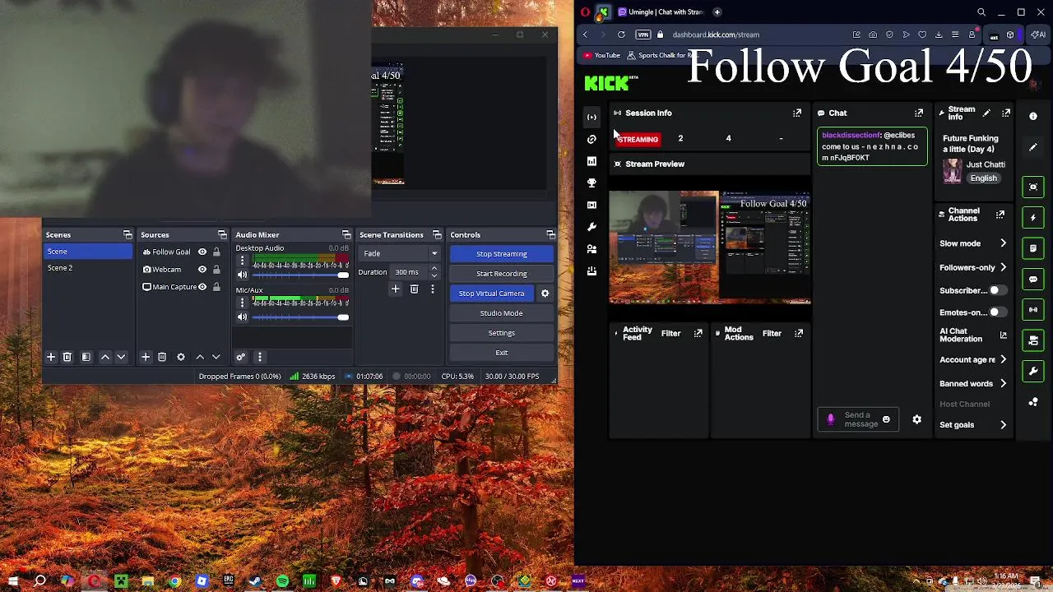Edit Stream info with pencil icon

(x=986, y=113)
